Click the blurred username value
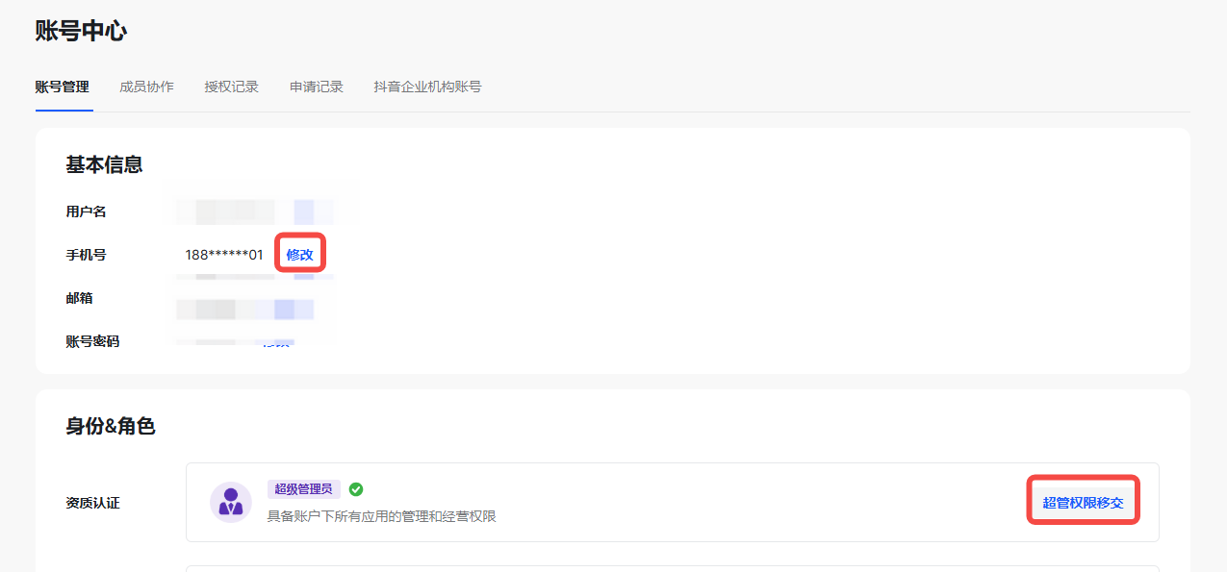Viewport: 1227px width, 572px height. tap(255, 211)
